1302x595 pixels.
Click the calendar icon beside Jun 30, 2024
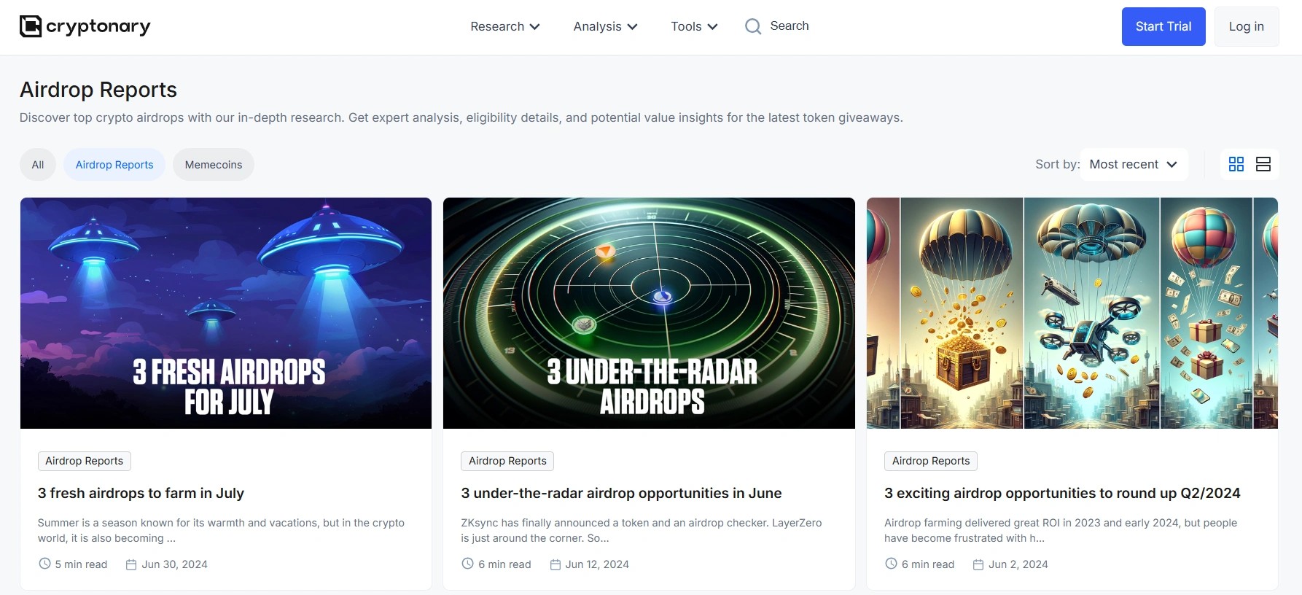click(131, 564)
